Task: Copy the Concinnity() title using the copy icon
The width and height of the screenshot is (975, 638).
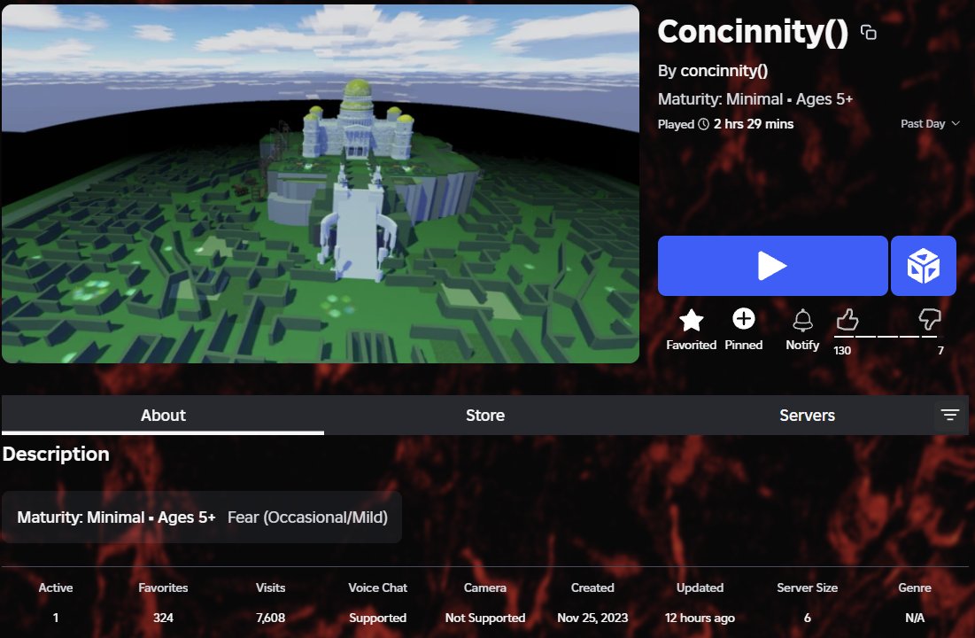Action: tap(869, 33)
